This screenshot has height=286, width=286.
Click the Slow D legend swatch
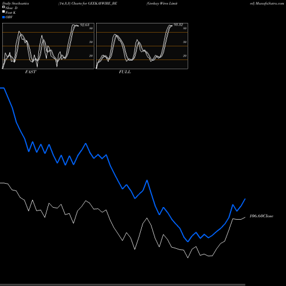pyautogui.click(x=3, y=7)
